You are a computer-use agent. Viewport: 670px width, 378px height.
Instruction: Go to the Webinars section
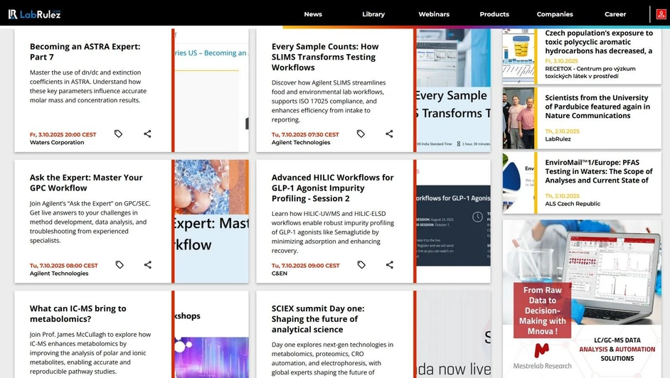coord(434,14)
